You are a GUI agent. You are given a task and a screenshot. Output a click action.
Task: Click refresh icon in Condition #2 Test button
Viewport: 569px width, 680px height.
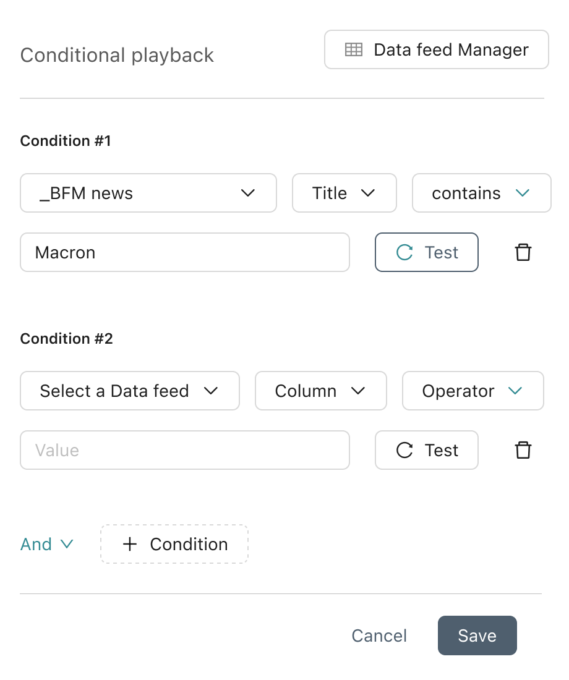point(404,450)
